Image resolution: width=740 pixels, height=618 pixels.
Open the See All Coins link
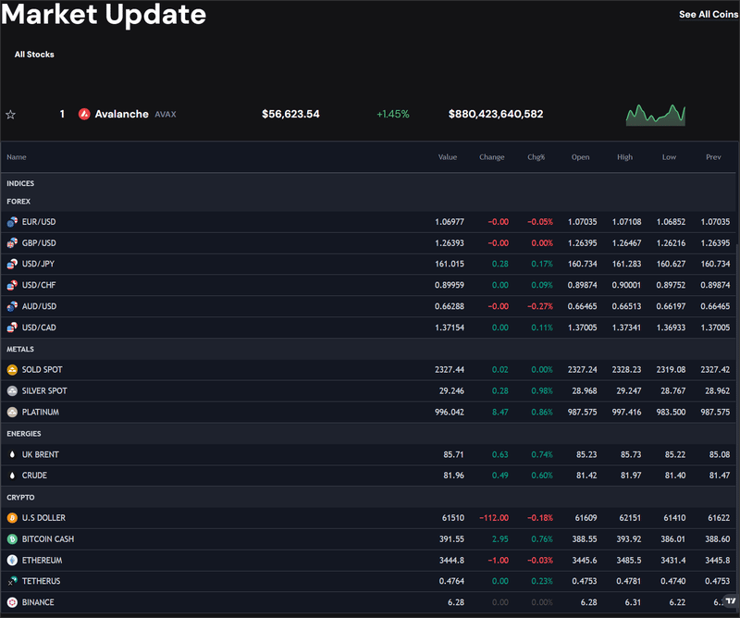point(709,15)
